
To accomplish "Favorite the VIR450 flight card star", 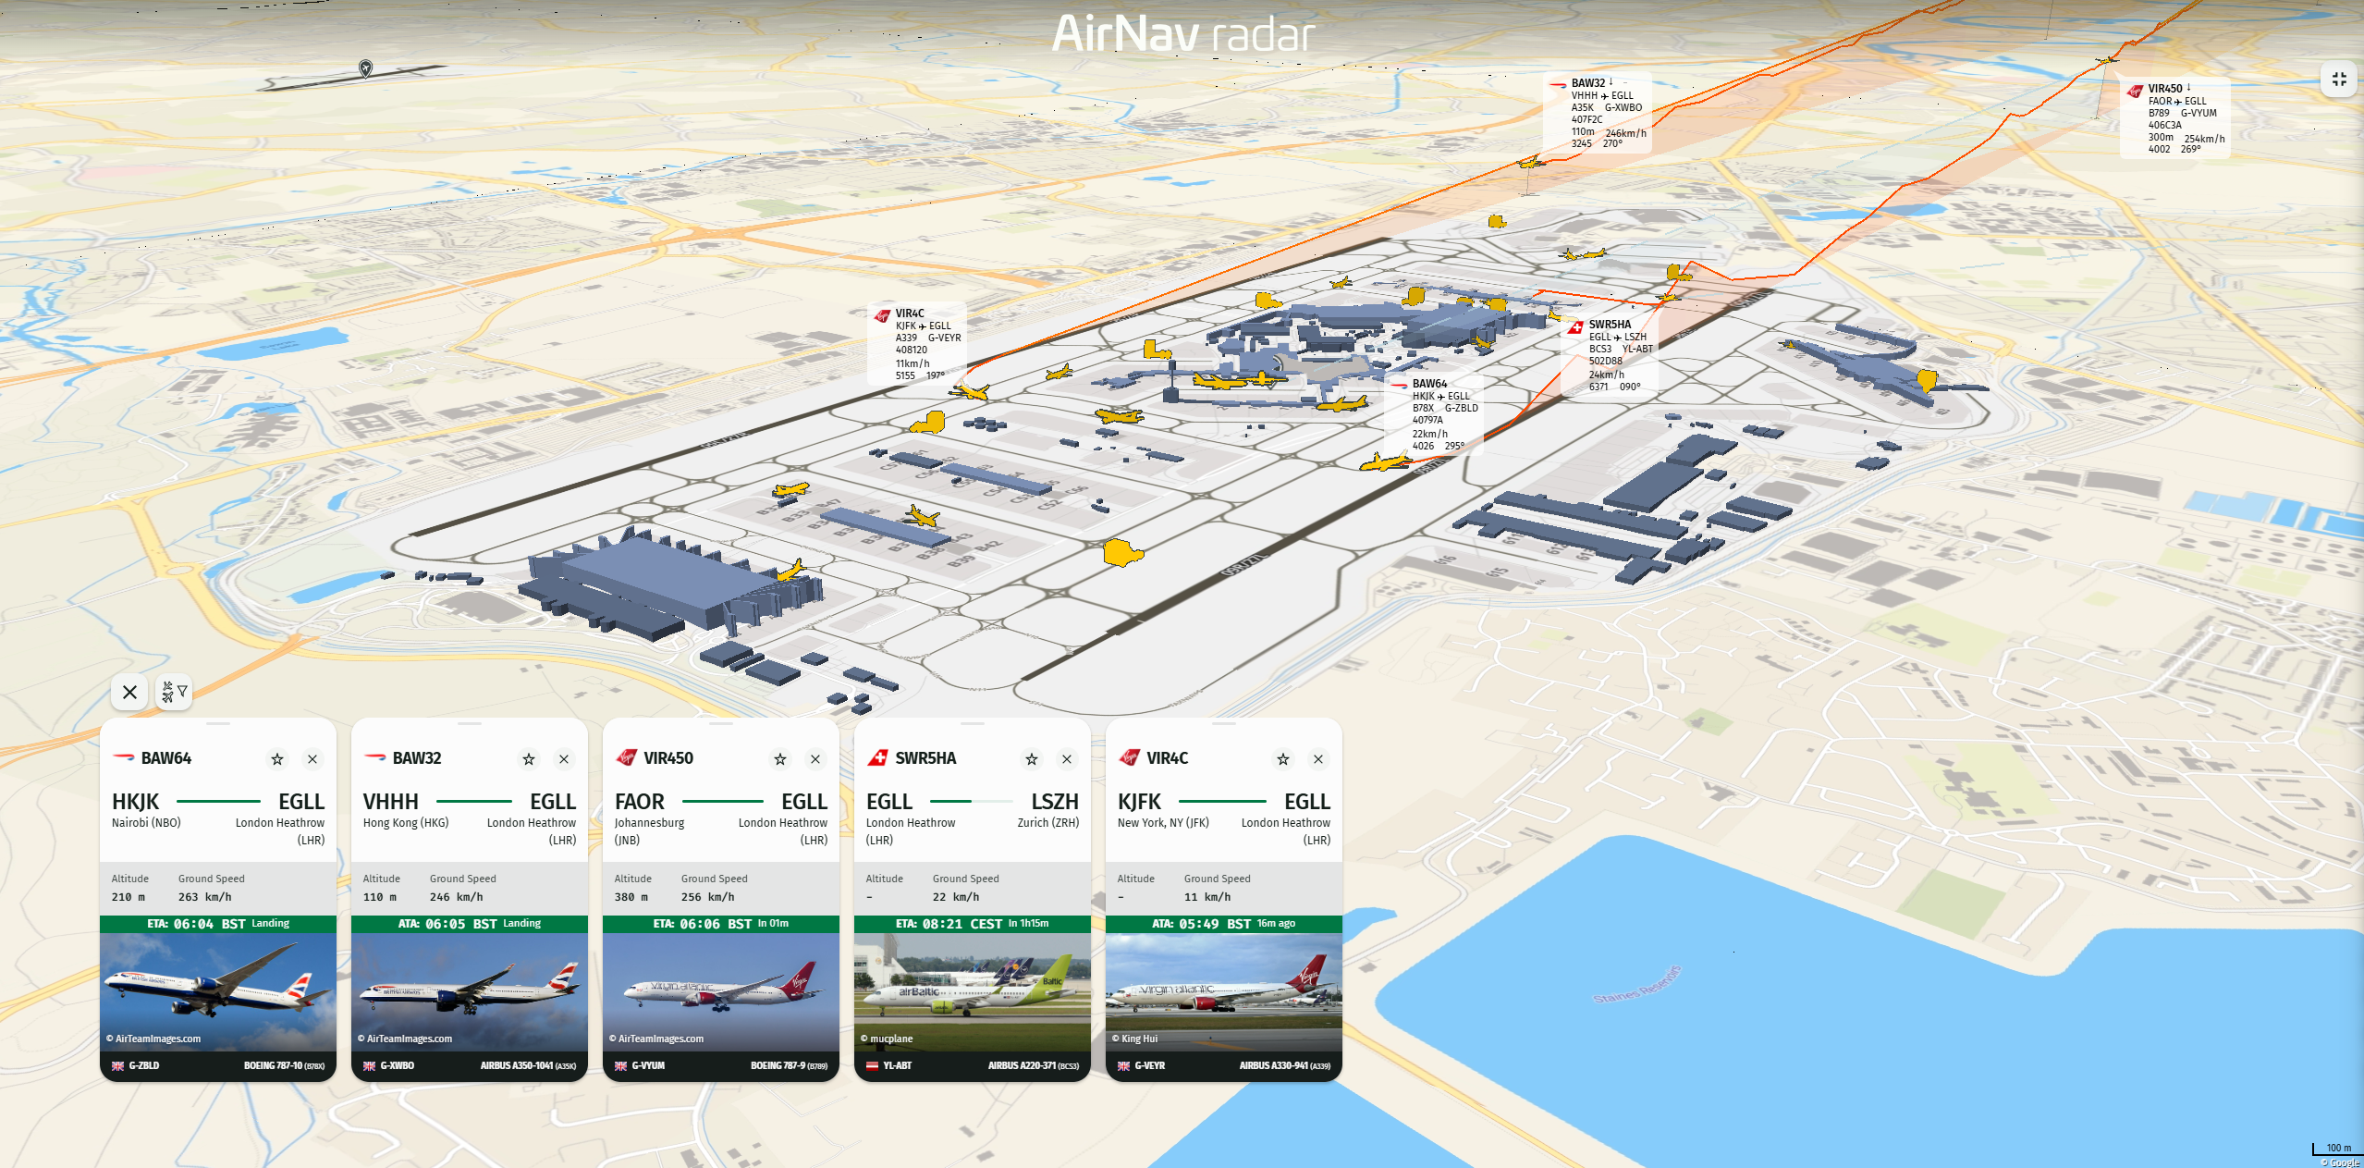I will coord(780,759).
